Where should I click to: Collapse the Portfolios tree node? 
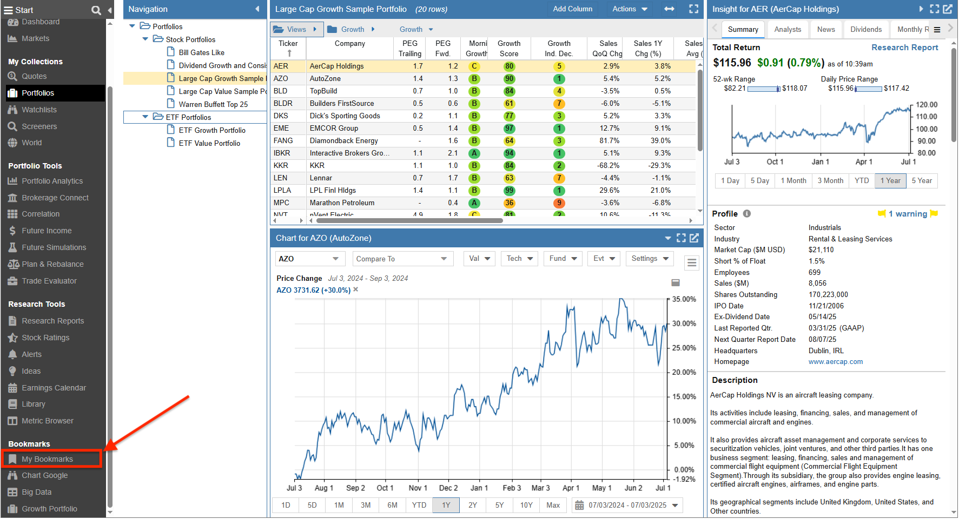[x=132, y=26]
